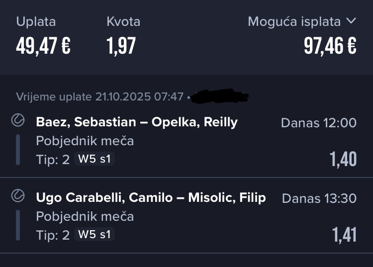Click the status bar under Carabelli match icon
Screen dimensions: 373x267
[x=17, y=224]
